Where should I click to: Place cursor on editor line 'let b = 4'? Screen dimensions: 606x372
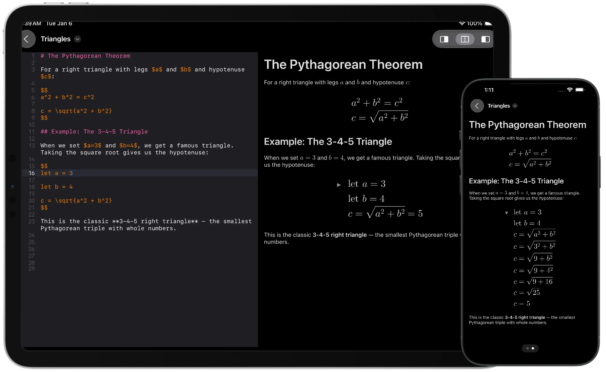[x=57, y=187]
